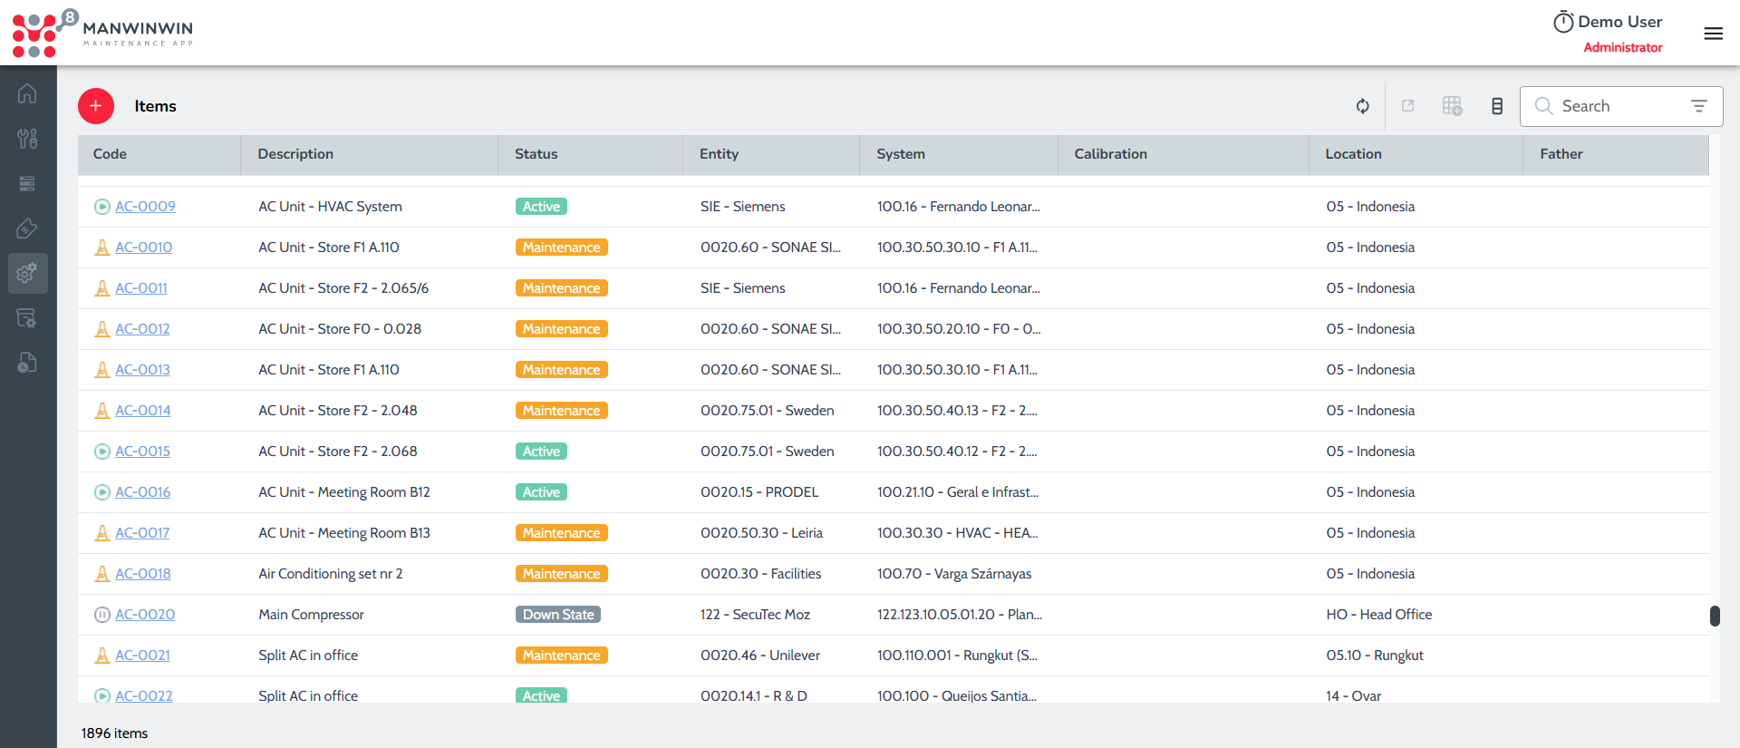Refresh the items list
The width and height of the screenshot is (1740, 748).
1362,106
